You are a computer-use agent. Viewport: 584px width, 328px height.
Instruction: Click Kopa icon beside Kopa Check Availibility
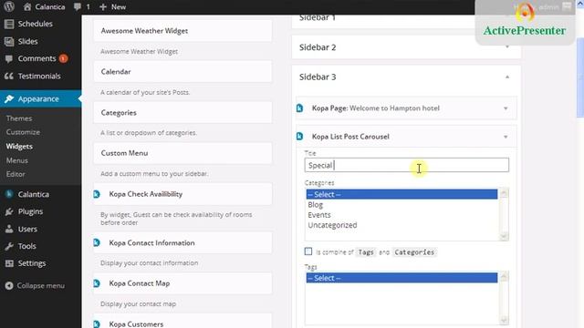pos(97,194)
